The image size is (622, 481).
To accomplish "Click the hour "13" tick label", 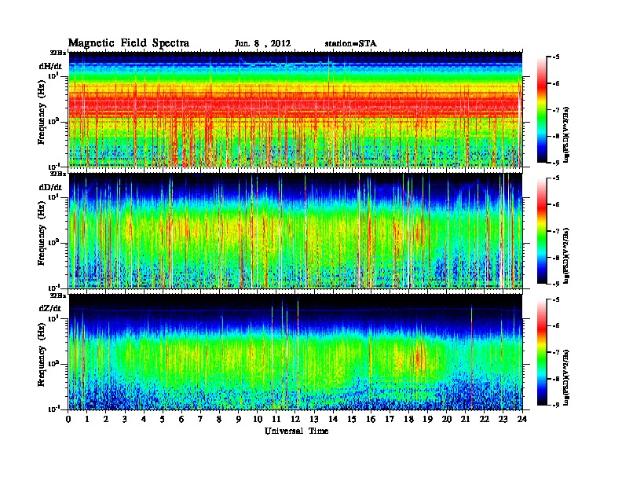I will [314, 419].
